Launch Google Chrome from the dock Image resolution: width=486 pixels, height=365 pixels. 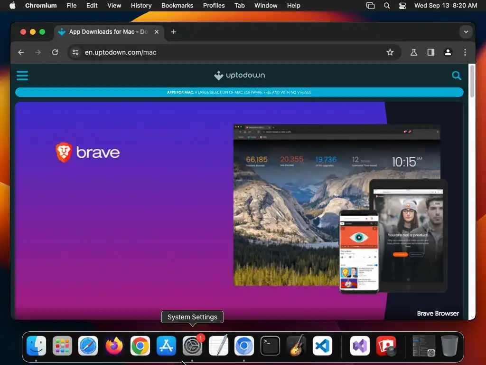140,346
